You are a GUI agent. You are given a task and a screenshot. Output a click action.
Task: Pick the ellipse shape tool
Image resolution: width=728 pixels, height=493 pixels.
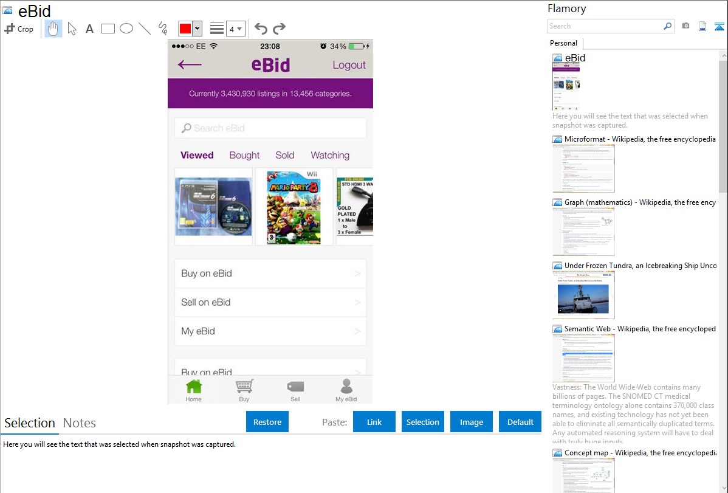(x=126, y=29)
